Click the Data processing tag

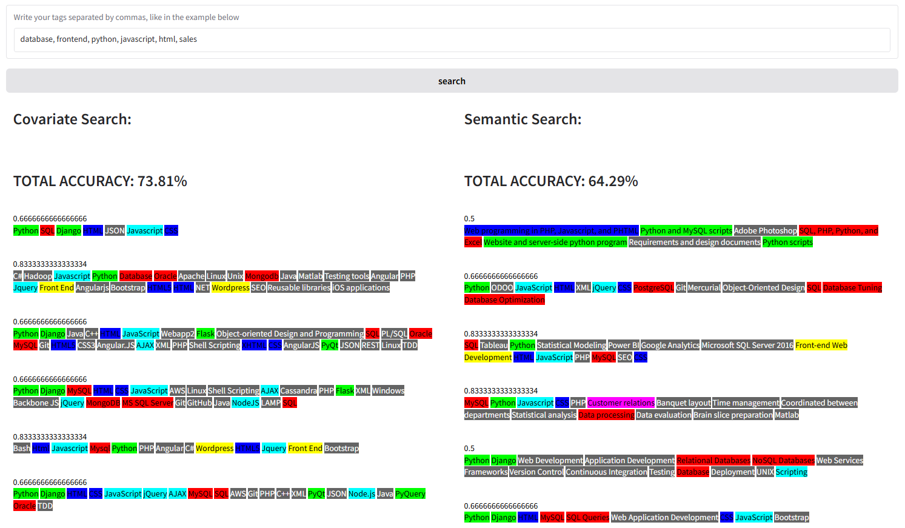click(606, 415)
